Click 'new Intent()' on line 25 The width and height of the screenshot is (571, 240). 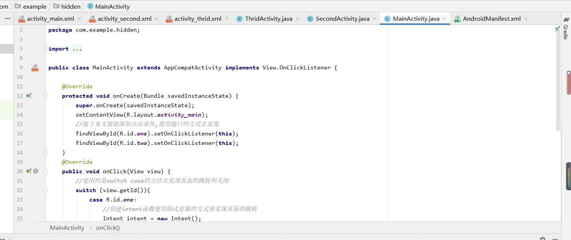[x=178, y=218]
